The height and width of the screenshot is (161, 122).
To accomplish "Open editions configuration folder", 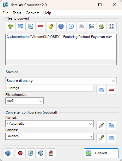I will [111, 138].
